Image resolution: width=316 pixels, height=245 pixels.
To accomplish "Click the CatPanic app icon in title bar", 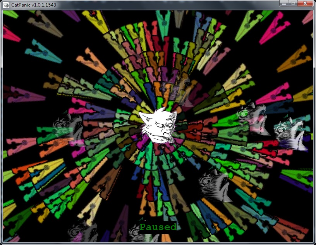I will click(x=6, y=5).
